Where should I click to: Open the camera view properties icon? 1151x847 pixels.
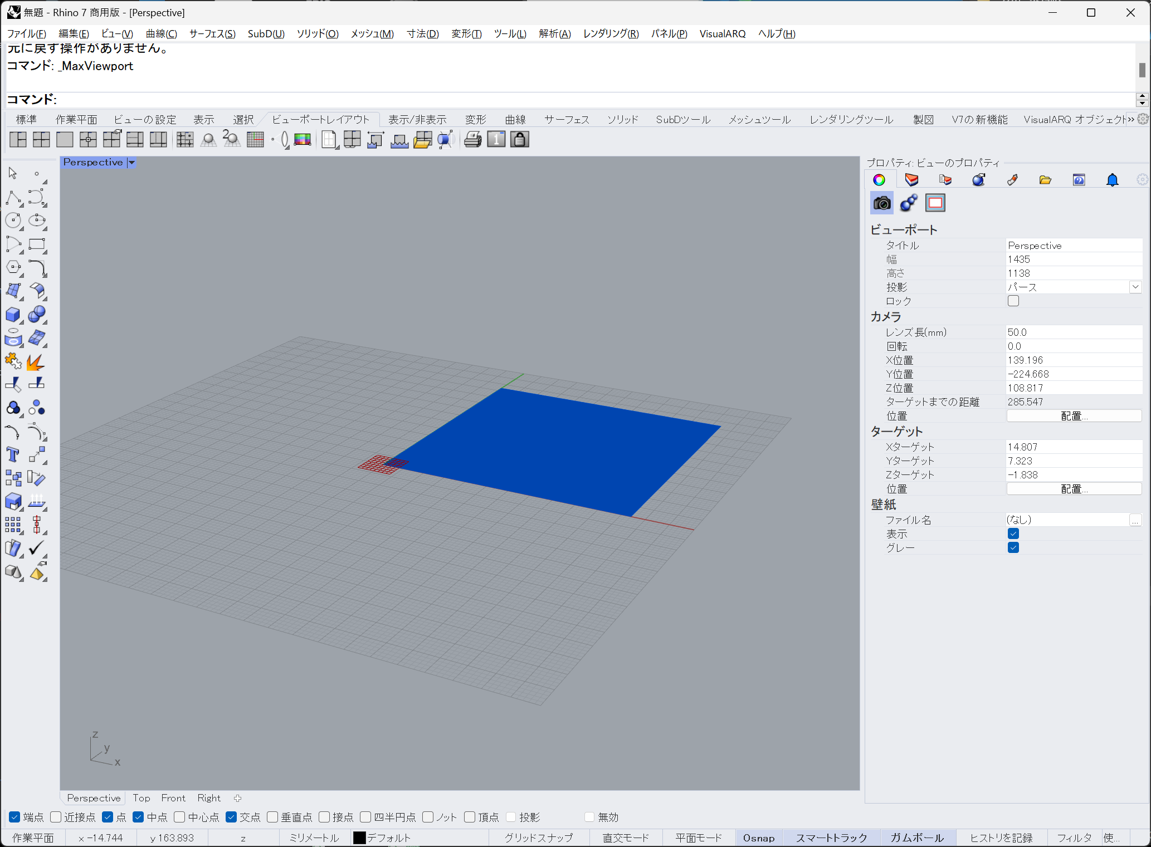click(x=881, y=203)
